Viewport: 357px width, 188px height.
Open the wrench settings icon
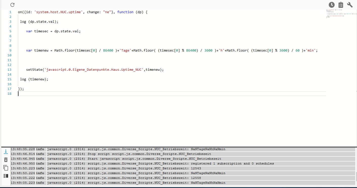[x=350, y=5]
